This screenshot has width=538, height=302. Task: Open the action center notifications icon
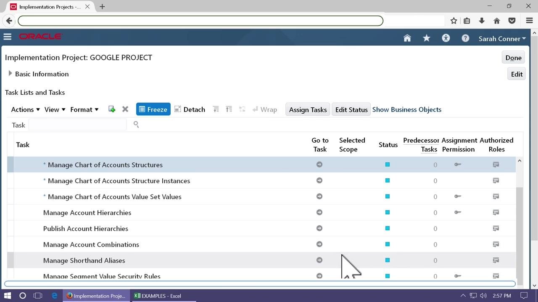click(524, 296)
